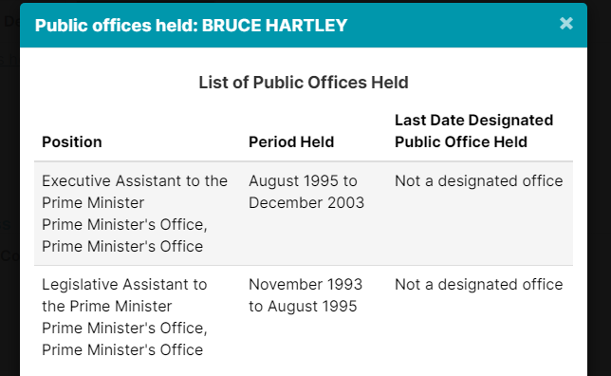Click the Period Held column header
This screenshot has width=611, height=376.
291,142
